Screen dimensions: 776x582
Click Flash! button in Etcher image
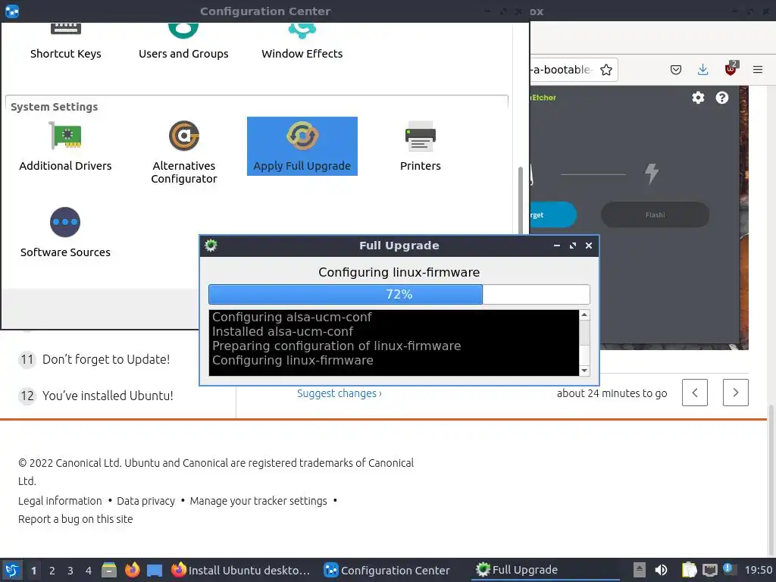(x=655, y=214)
